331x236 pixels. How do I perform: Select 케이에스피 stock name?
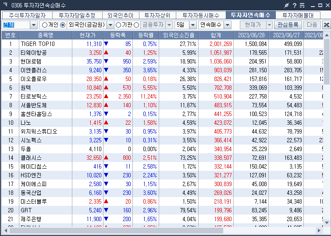pos(34,184)
